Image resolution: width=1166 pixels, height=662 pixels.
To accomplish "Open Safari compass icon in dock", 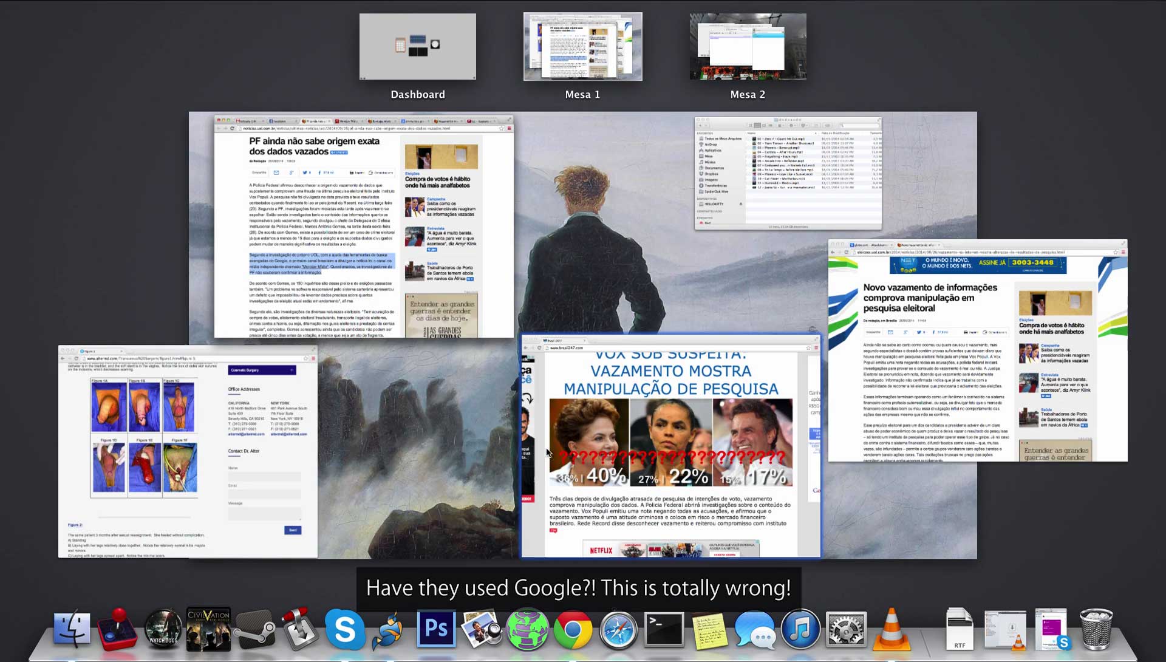I will click(x=618, y=630).
